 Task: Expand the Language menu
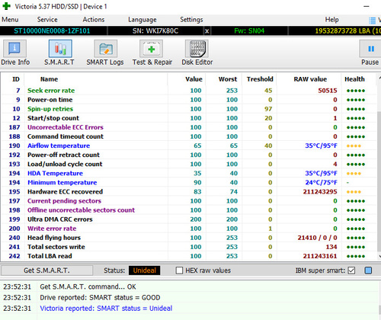coord(142,20)
